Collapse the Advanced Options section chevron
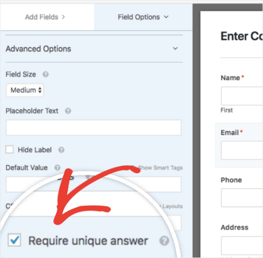263x258 pixels. pyautogui.click(x=175, y=49)
